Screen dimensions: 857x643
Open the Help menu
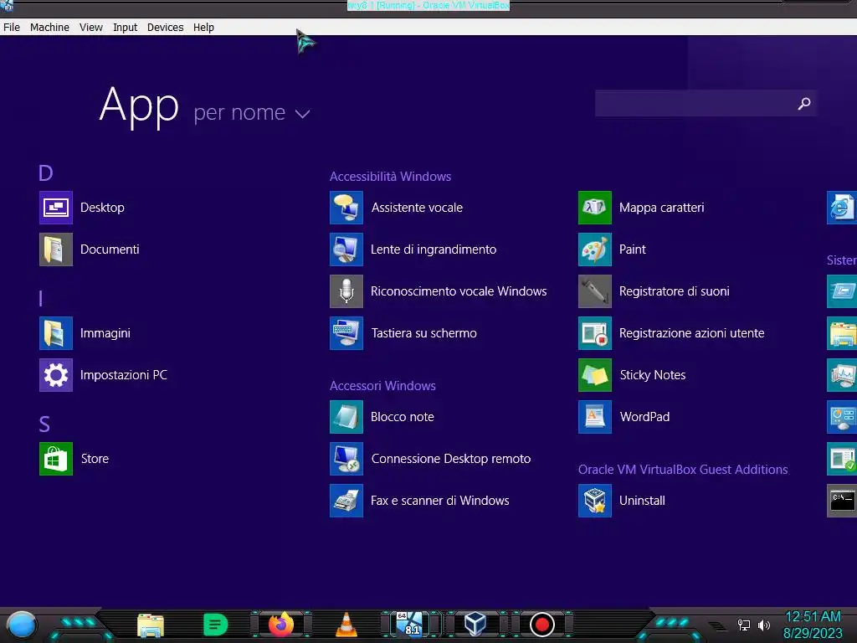click(203, 28)
